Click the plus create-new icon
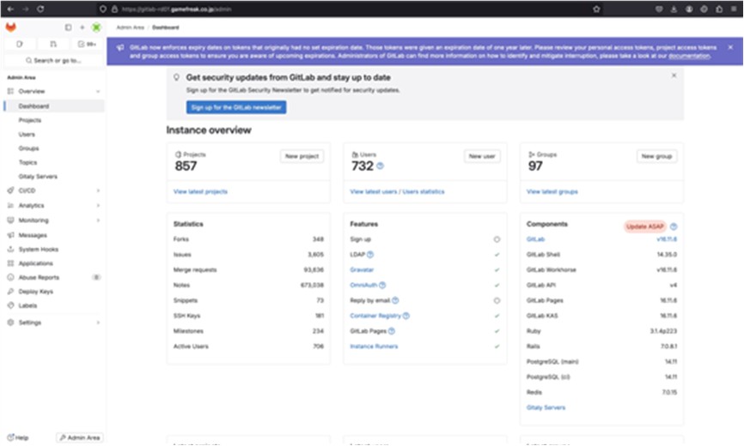Viewport: 744px width, 446px height. tap(82, 27)
